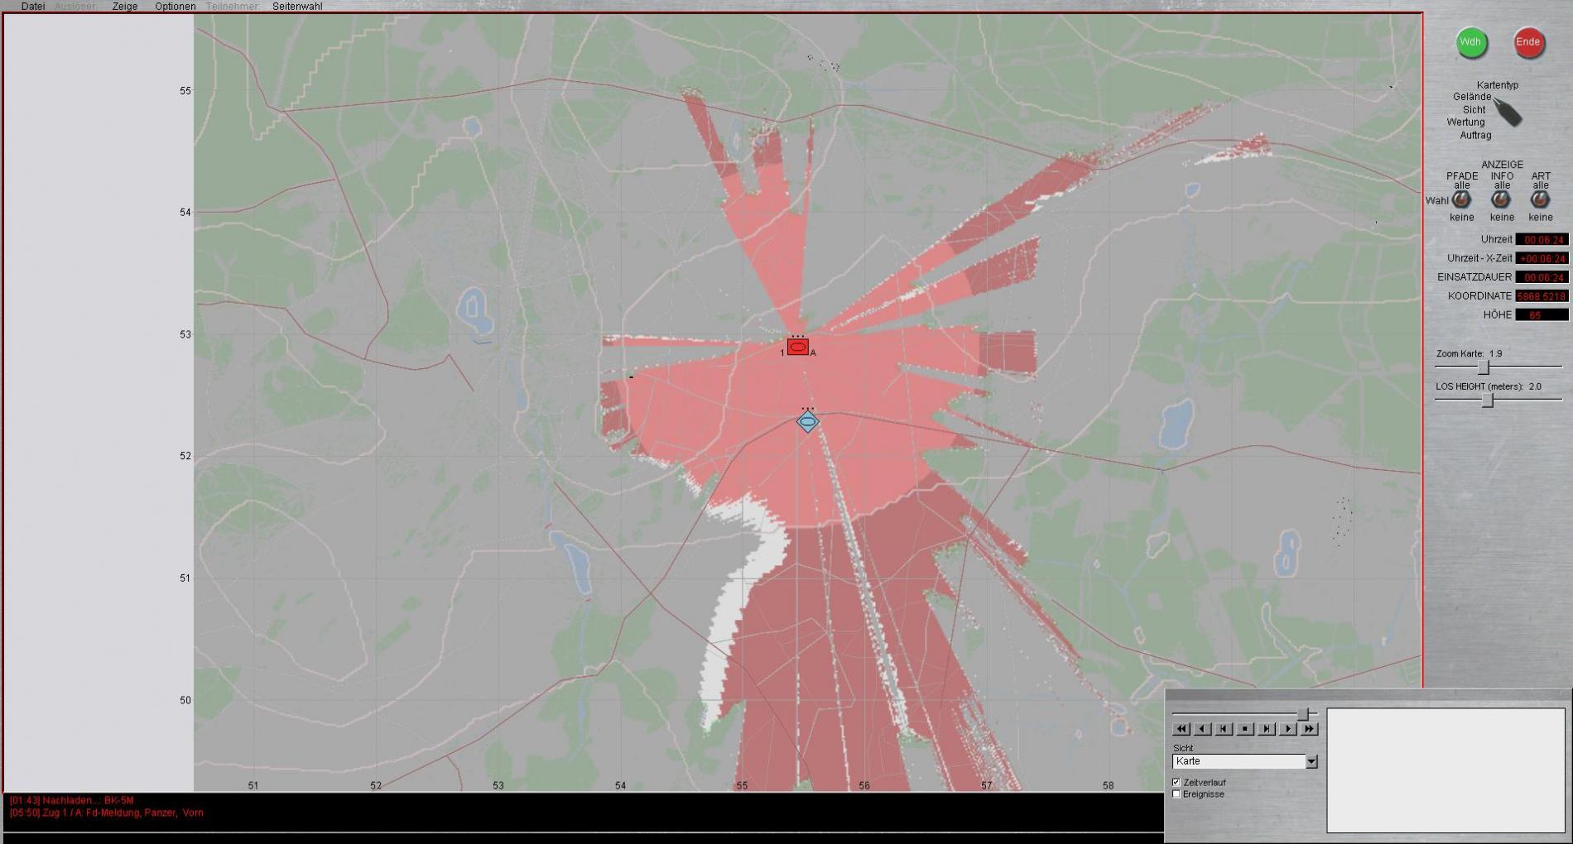Click the rewind double-arrow playback button

click(x=1181, y=729)
